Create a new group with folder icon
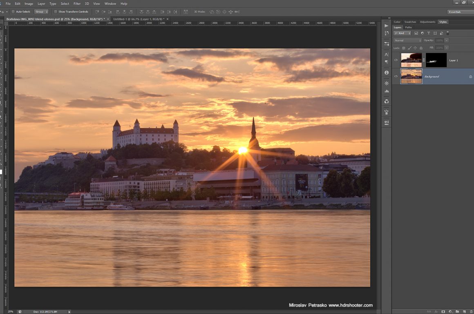Image resolution: width=474 pixels, height=314 pixels. point(457,312)
